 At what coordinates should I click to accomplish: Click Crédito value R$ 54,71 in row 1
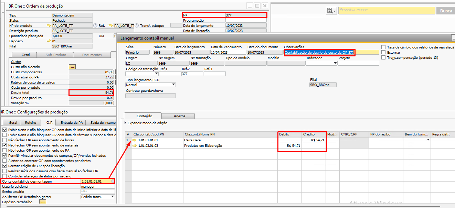[x=314, y=140]
